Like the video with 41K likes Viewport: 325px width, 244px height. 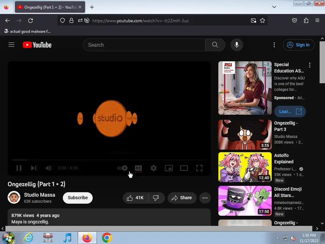click(136, 198)
